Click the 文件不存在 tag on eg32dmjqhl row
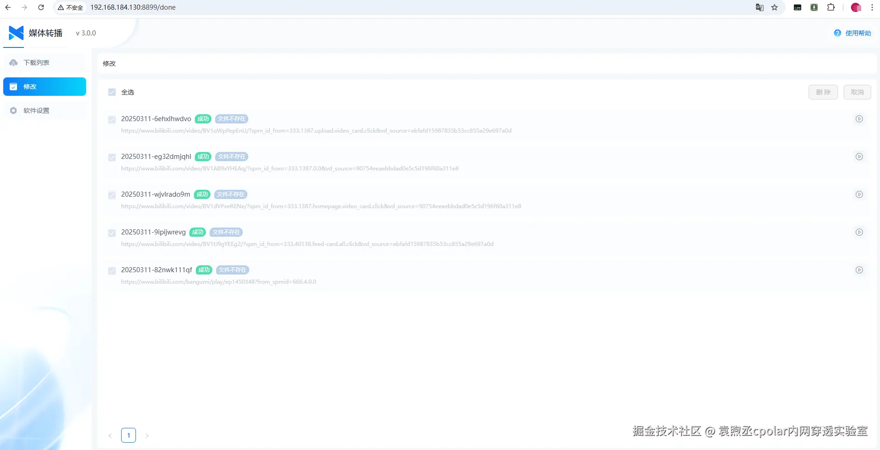Viewport: 880px width, 450px height. tap(232, 157)
